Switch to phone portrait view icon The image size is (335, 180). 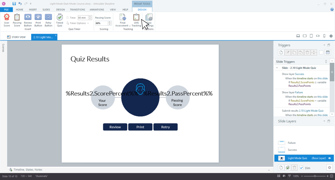[324, 36]
